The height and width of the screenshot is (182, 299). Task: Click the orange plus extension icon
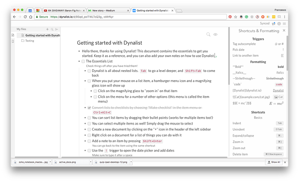(x=263, y=17)
